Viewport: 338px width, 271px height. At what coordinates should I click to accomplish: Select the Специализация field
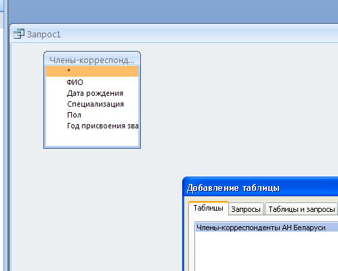[96, 104]
